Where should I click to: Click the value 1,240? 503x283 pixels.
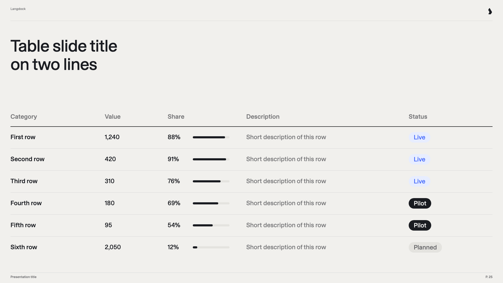pyautogui.click(x=112, y=137)
